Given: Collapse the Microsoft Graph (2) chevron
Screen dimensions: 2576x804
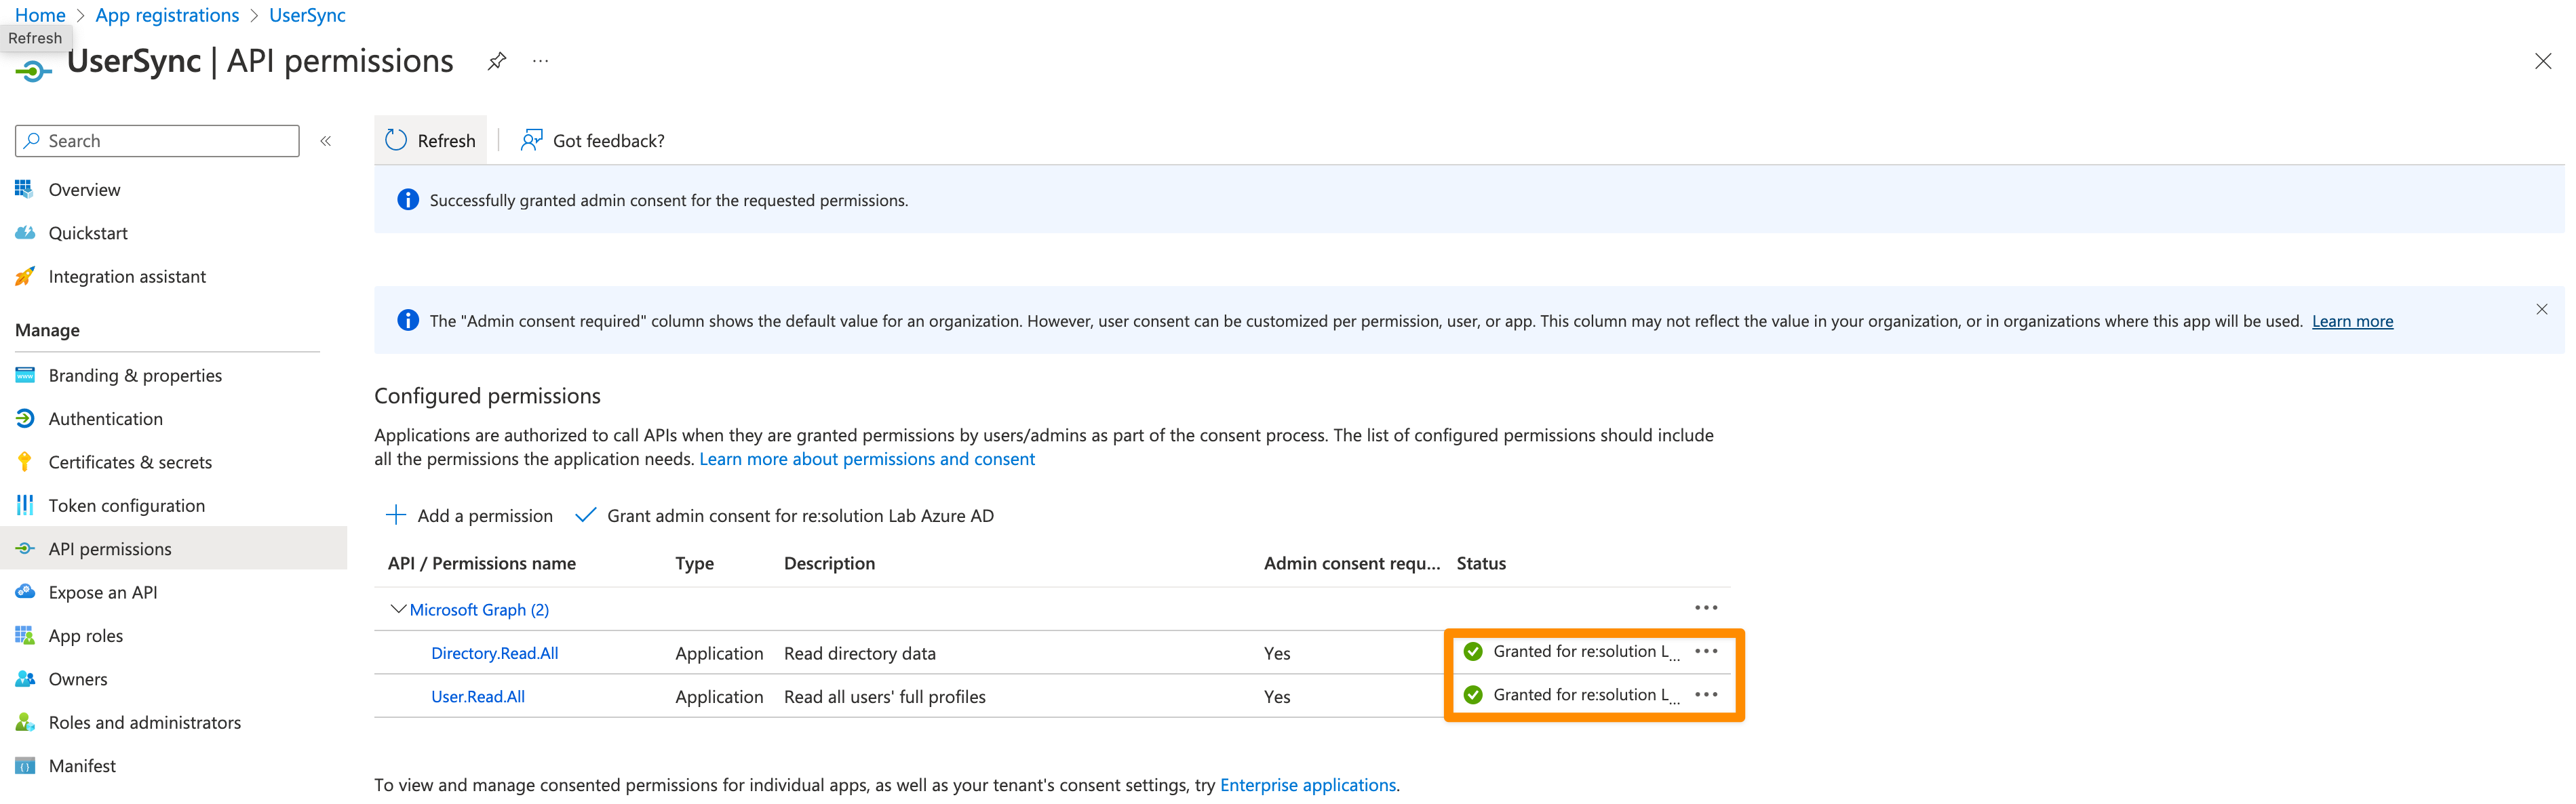Looking at the screenshot, I should [x=398, y=608].
